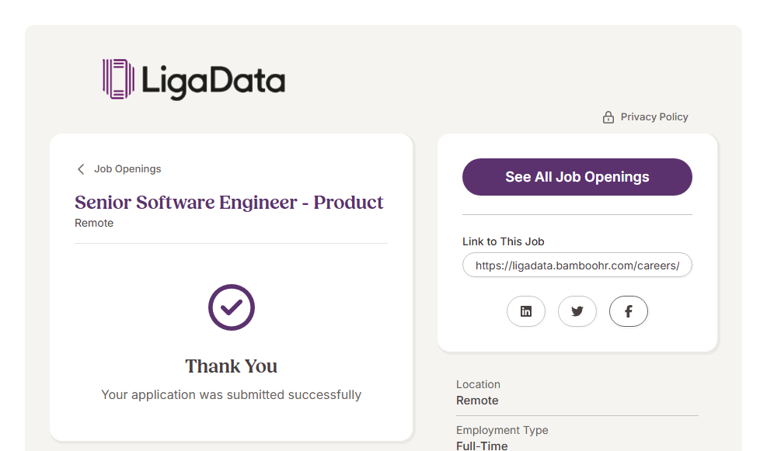This screenshot has height=451, width=767.
Task: Click the Remote text under the job title
Action: pos(94,224)
